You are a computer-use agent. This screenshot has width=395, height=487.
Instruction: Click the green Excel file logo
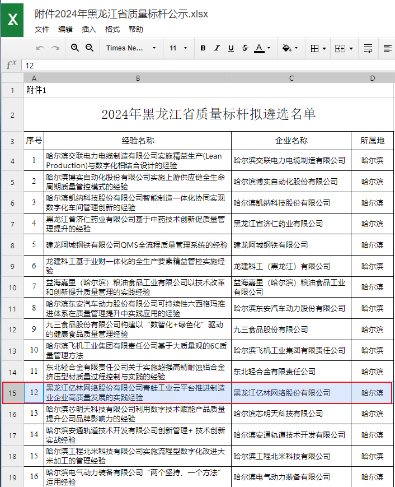pos(12,20)
